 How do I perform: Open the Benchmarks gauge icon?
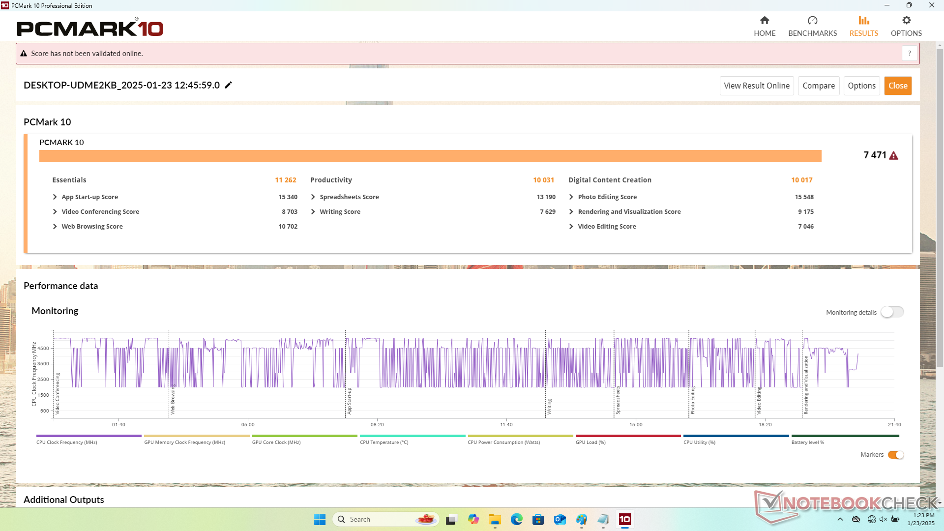812,21
